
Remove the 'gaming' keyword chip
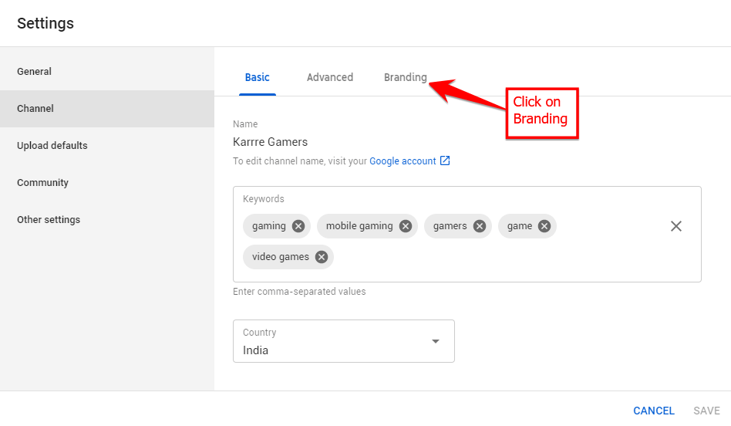pos(298,226)
